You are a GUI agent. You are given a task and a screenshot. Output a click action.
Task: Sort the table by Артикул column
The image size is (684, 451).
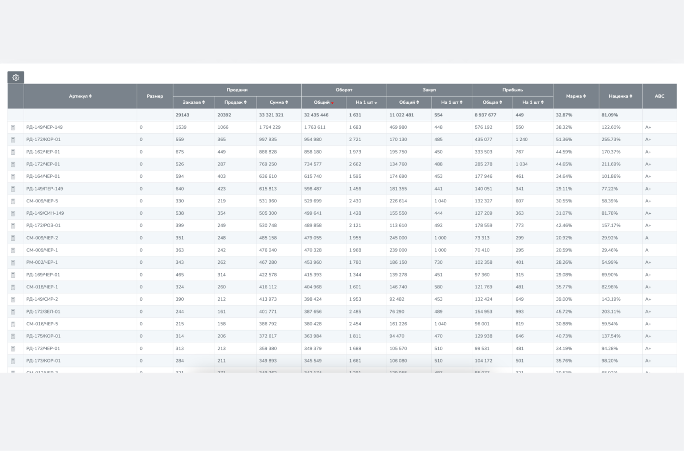point(80,96)
